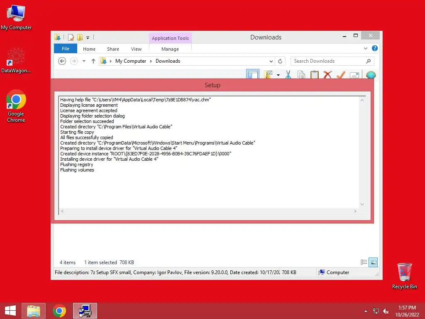Click the Application Tools contextual tab header

pyautogui.click(x=170, y=38)
